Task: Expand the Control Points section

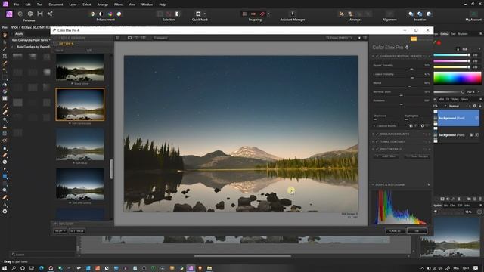Action: 374,126
